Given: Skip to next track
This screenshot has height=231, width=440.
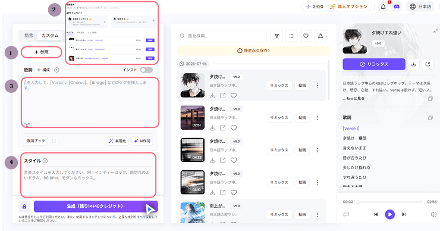Looking at the screenshot, I should click(x=404, y=214).
